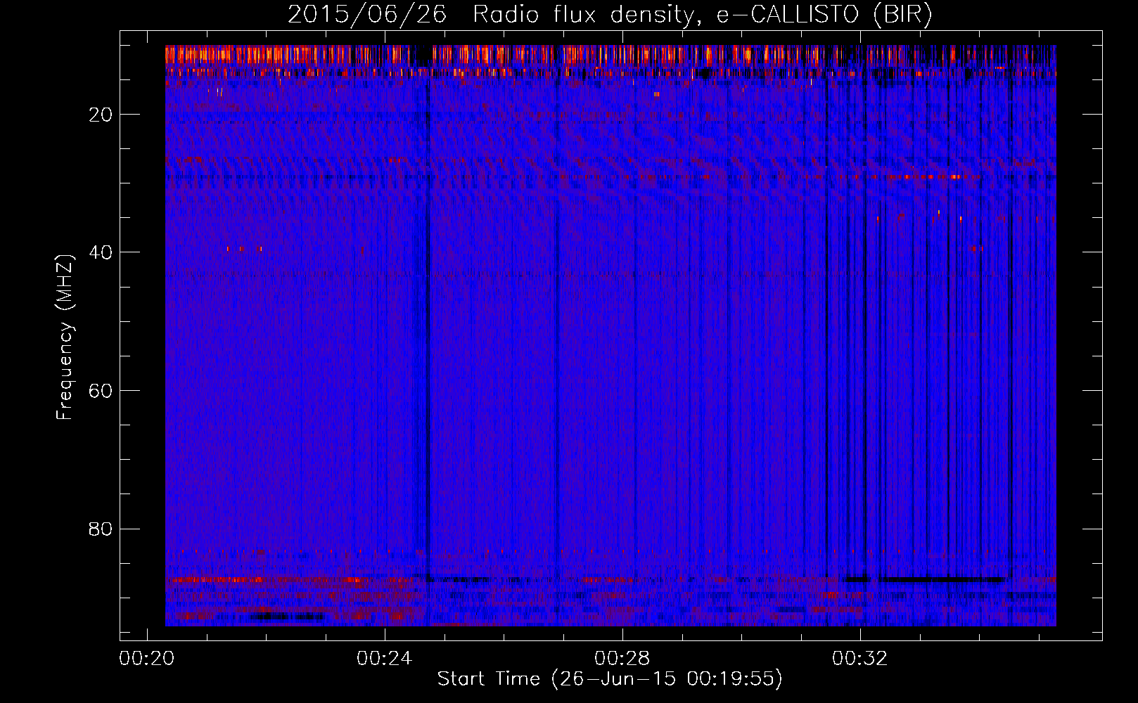The height and width of the screenshot is (703, 1138).
Task: Click the 00:20 time tick label
Action: pos(147,659)
